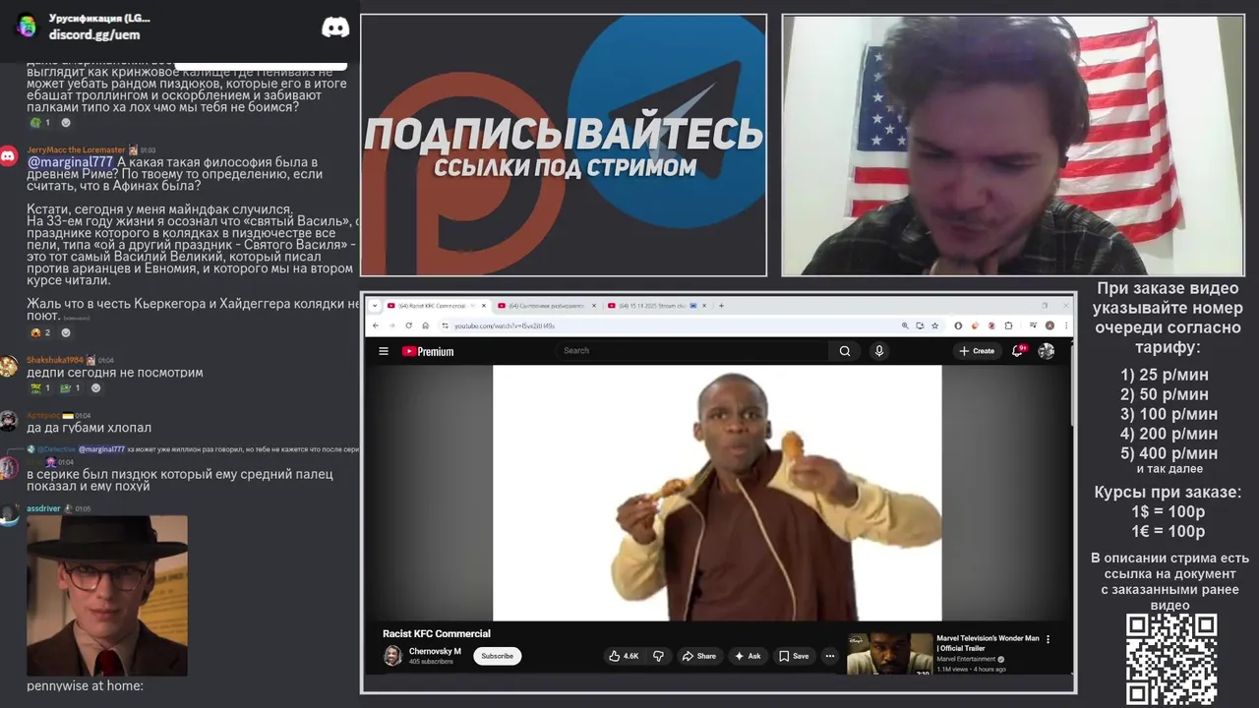
Task: Open the Chrome profile avatar
Action: 1049,325
